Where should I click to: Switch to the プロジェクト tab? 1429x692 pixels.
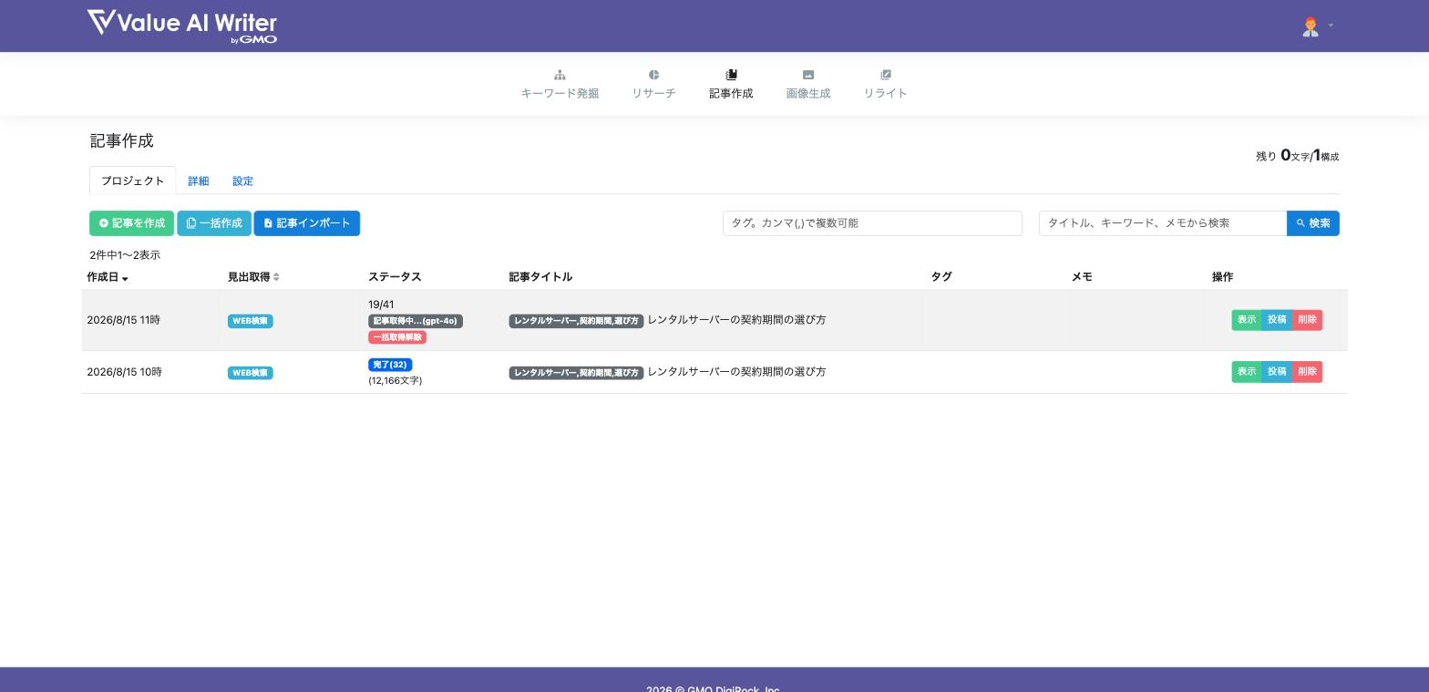[133, 181]
